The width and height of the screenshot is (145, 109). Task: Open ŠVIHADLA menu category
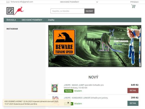click(x=11, y=20)
